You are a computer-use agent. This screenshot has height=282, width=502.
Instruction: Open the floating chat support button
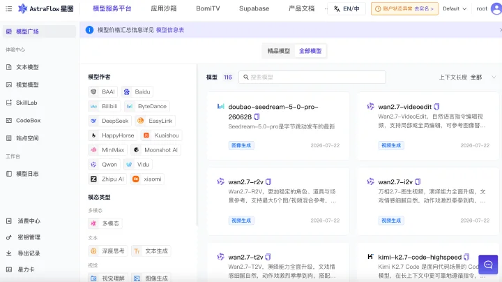[x=488, y=265]
